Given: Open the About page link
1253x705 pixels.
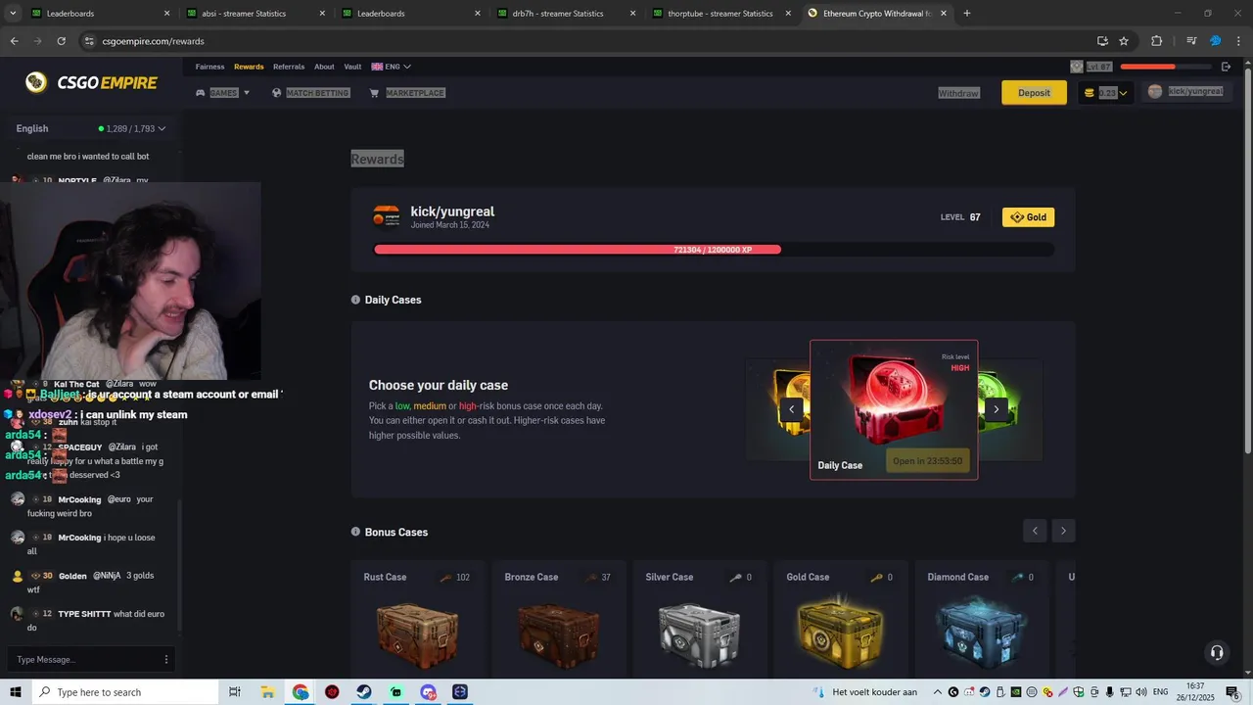Looking at the screenshot, I should tap(324, 67).
